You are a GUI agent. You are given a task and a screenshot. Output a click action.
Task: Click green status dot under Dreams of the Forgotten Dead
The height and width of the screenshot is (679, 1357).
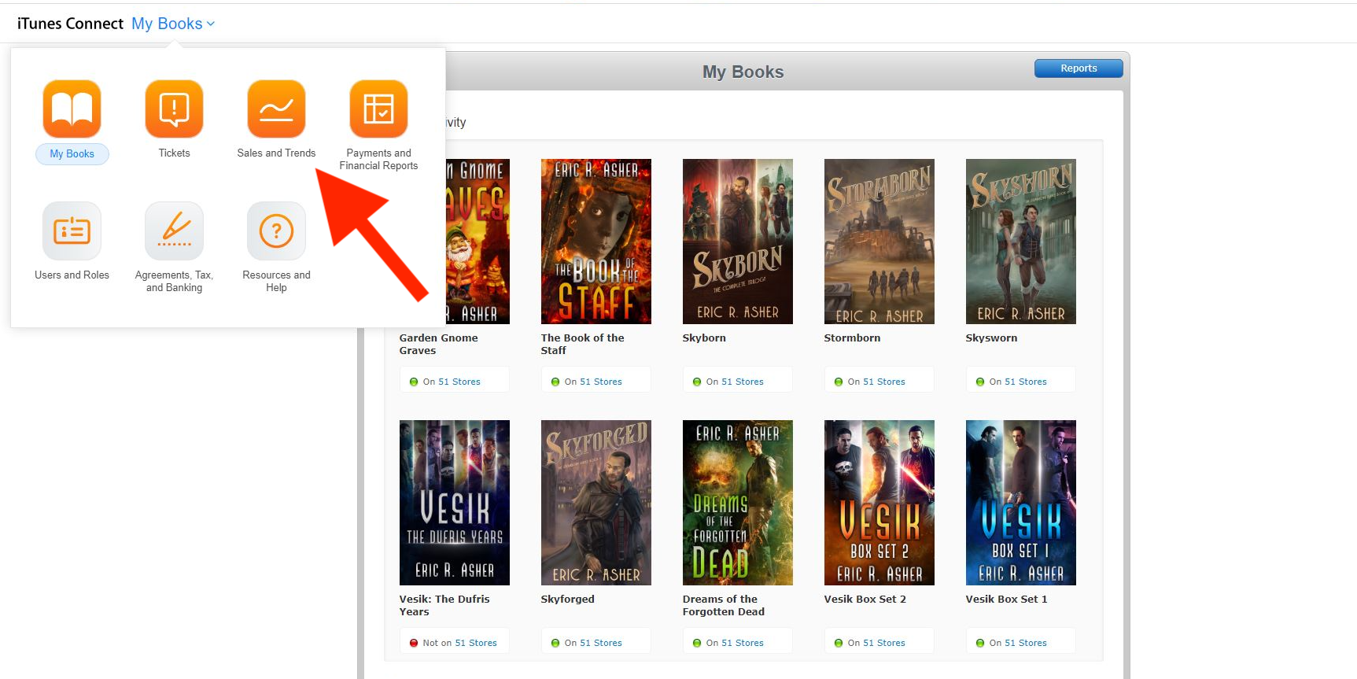tap(697, 643)
